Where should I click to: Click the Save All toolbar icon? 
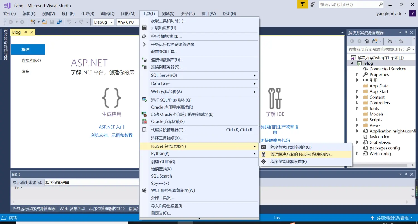[59, 22]
